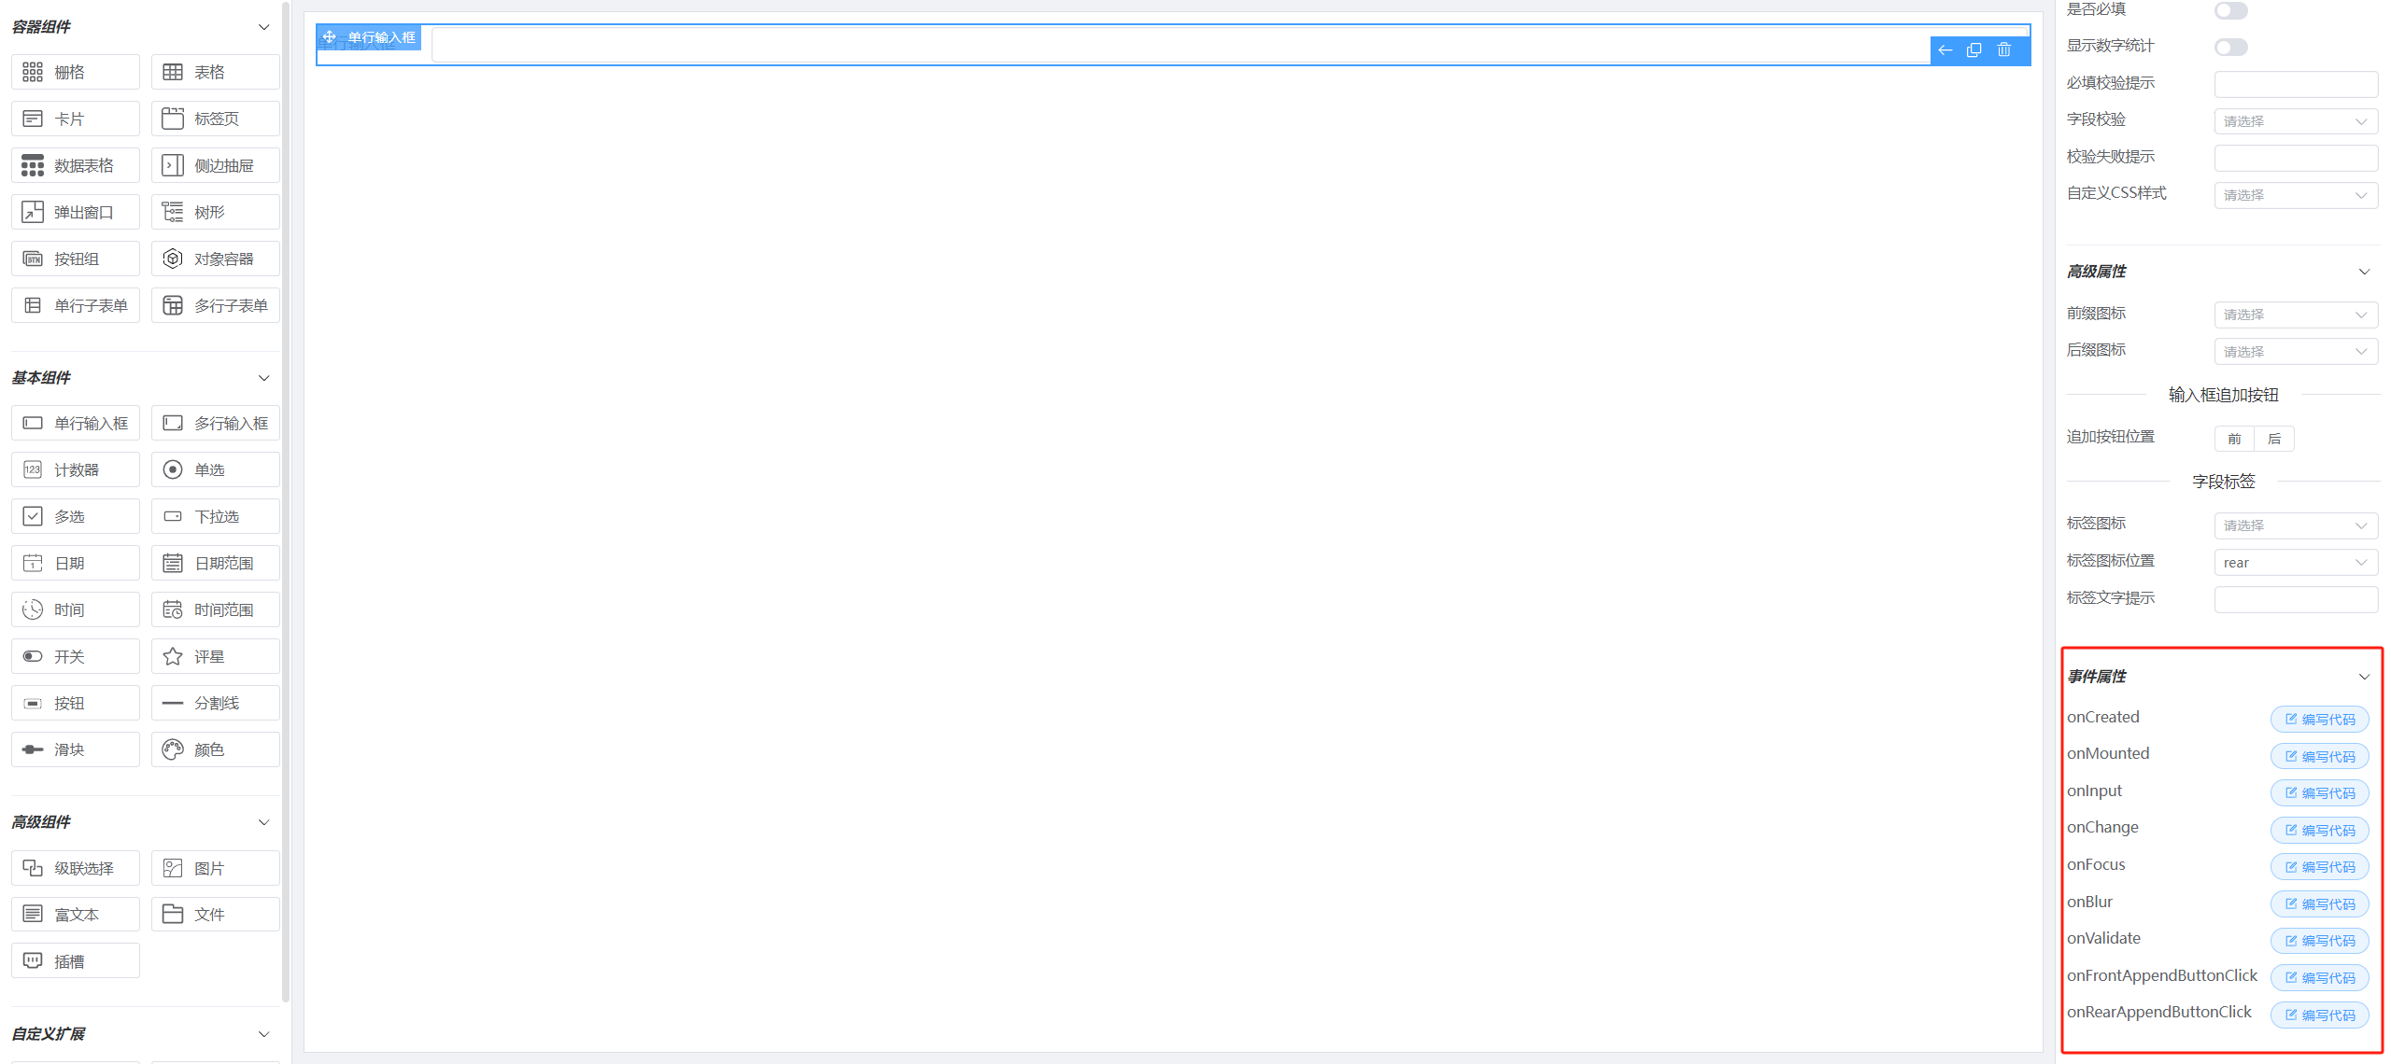Select the 滑块 slider component

76,750
